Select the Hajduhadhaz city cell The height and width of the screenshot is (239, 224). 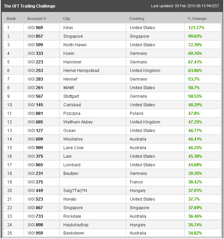(75, 225)
